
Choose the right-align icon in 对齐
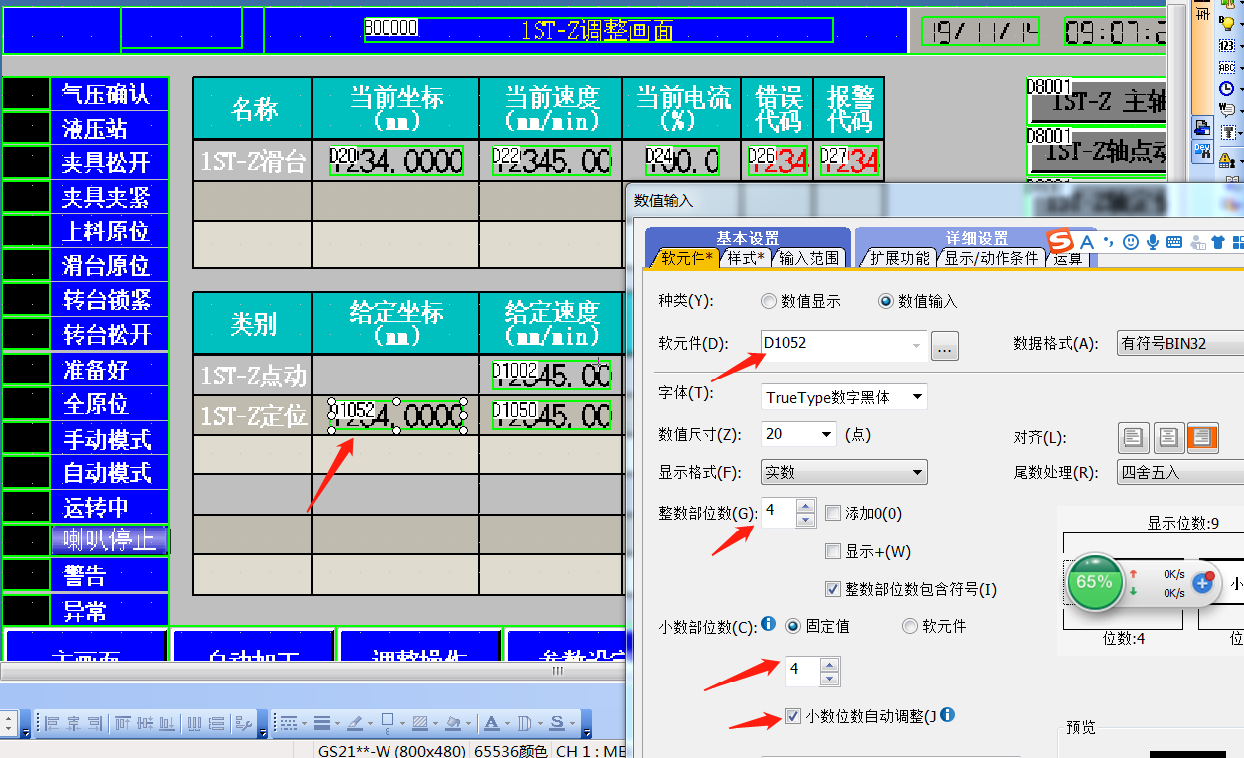pos(1202,437)
